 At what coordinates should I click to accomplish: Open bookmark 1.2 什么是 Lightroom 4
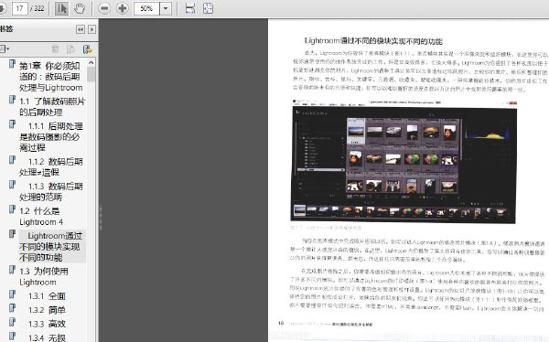point(41,217)
